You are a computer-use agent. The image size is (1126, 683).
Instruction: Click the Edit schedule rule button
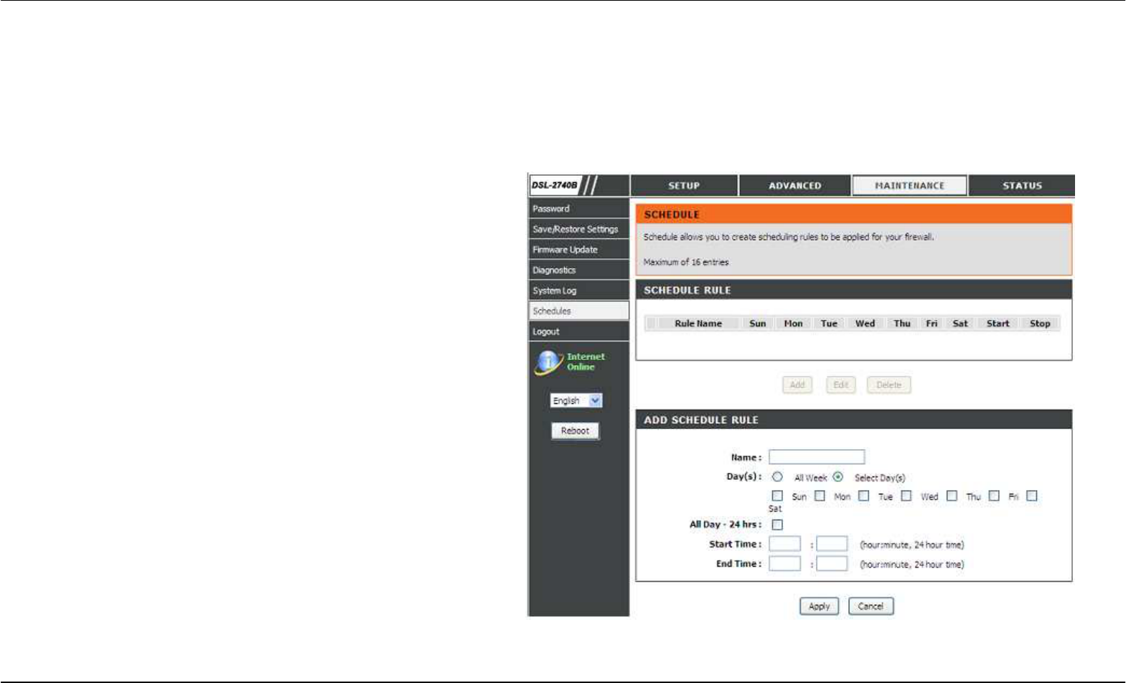(x=841, y=385)
